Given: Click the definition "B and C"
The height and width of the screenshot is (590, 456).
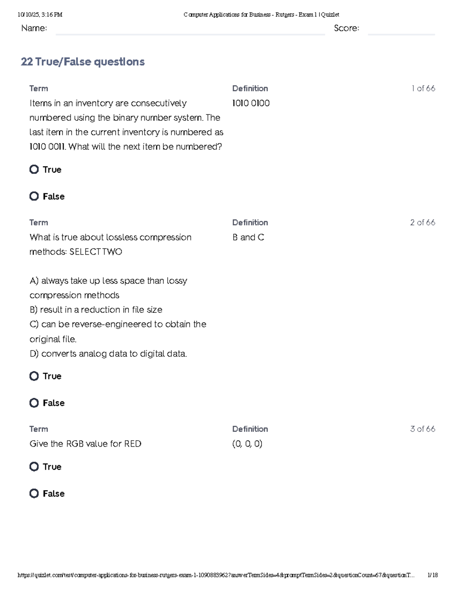Looking at the screenshot, I should point(248,237).
